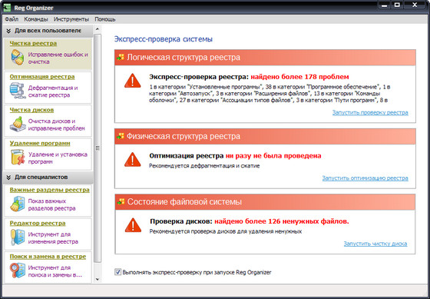
Task: Open the Помощь menu
Action: [x=105, y=19]
